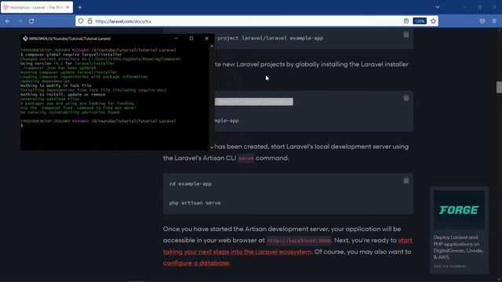Click the tracking protection shield icon
Viewport: 502px width, 282px height.
pos(81,21)
